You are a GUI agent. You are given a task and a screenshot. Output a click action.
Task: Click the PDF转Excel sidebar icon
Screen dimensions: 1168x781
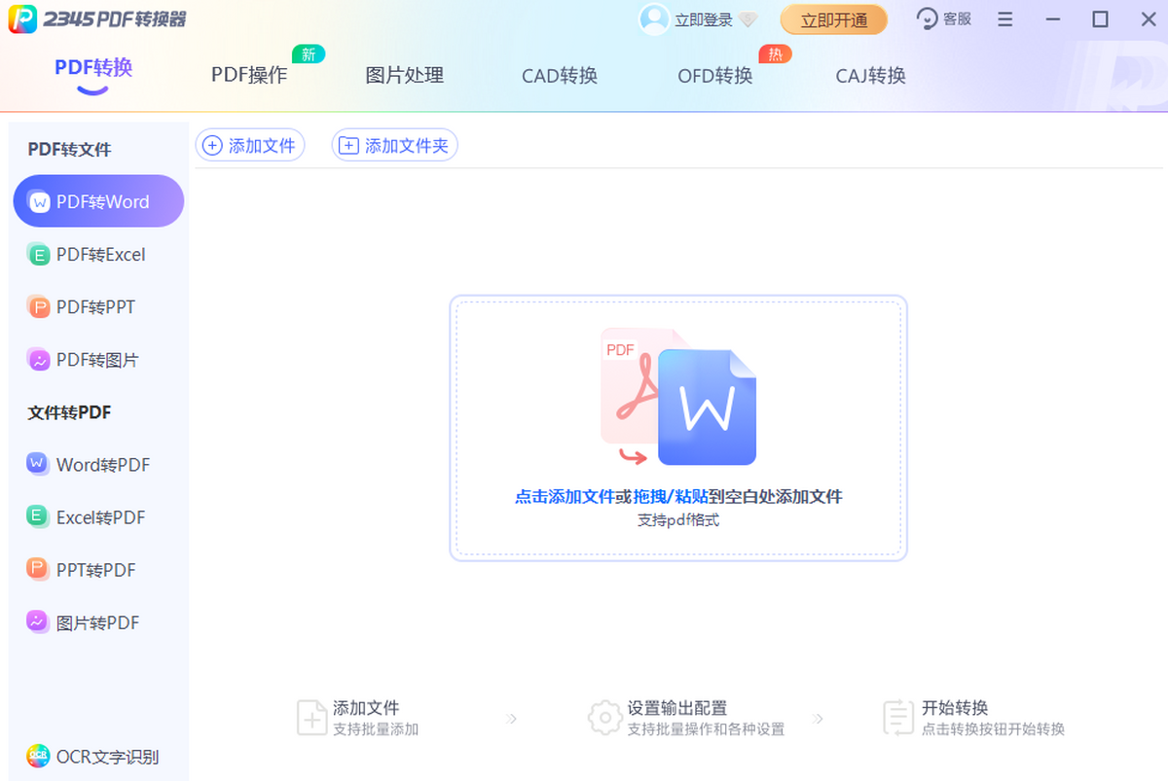point(39,255)
